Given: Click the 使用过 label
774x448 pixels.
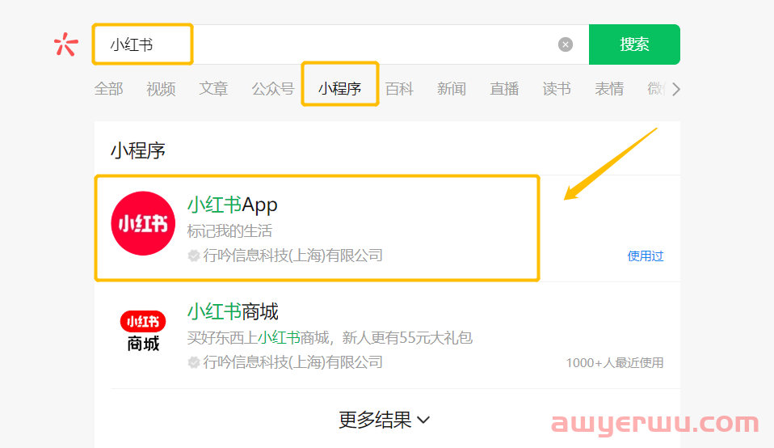Looking at the screenshot, I should [646, 256].
